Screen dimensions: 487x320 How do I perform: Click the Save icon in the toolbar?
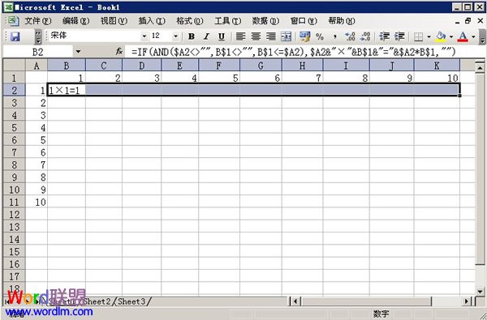click(15, 37)
